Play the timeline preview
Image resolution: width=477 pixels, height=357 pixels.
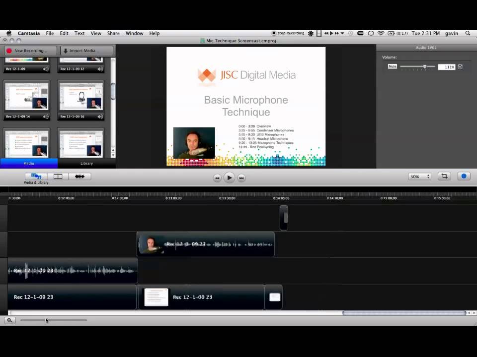[x=230, y=178]
